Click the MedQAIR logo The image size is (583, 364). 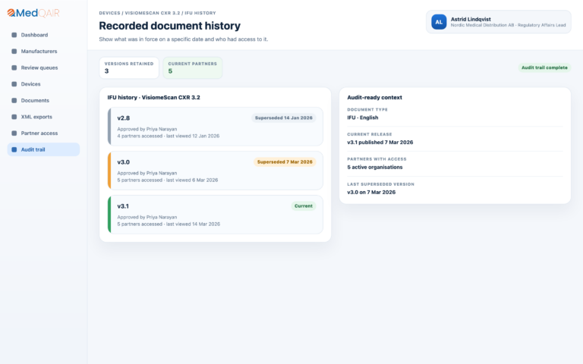click(x=33, y=13)
